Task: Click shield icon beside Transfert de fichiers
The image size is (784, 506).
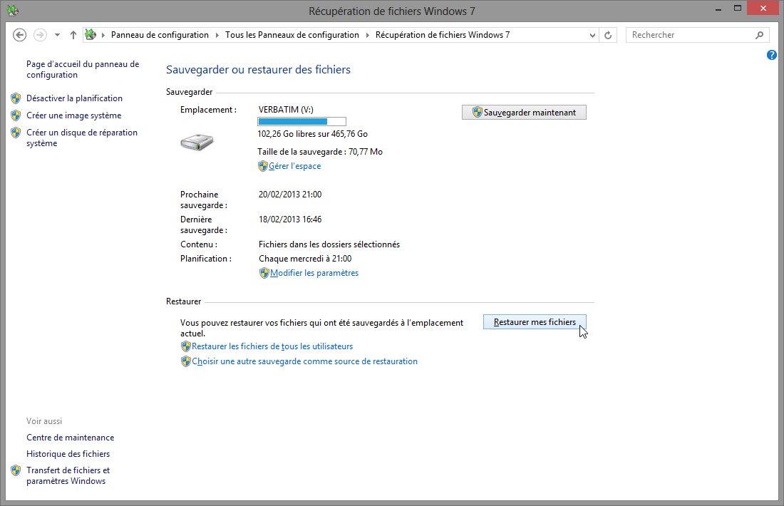Action: pyautogui.click(x=16, y=470)
